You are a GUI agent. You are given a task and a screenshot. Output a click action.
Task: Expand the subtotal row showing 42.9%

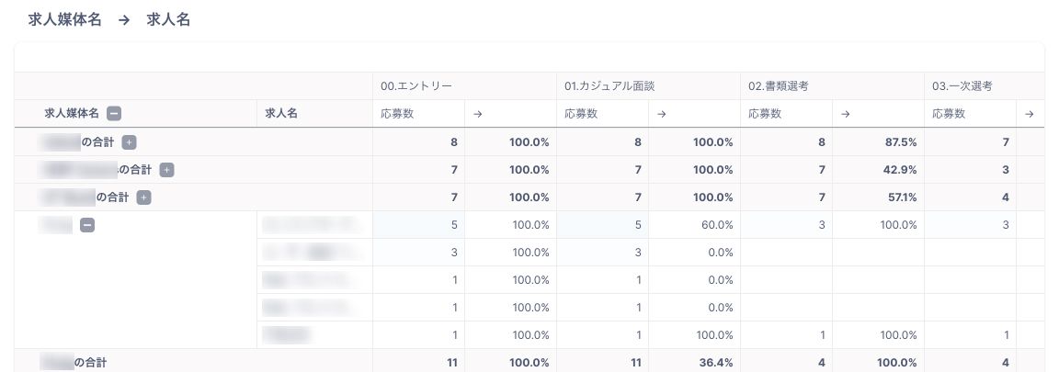[x=166, y=170]
